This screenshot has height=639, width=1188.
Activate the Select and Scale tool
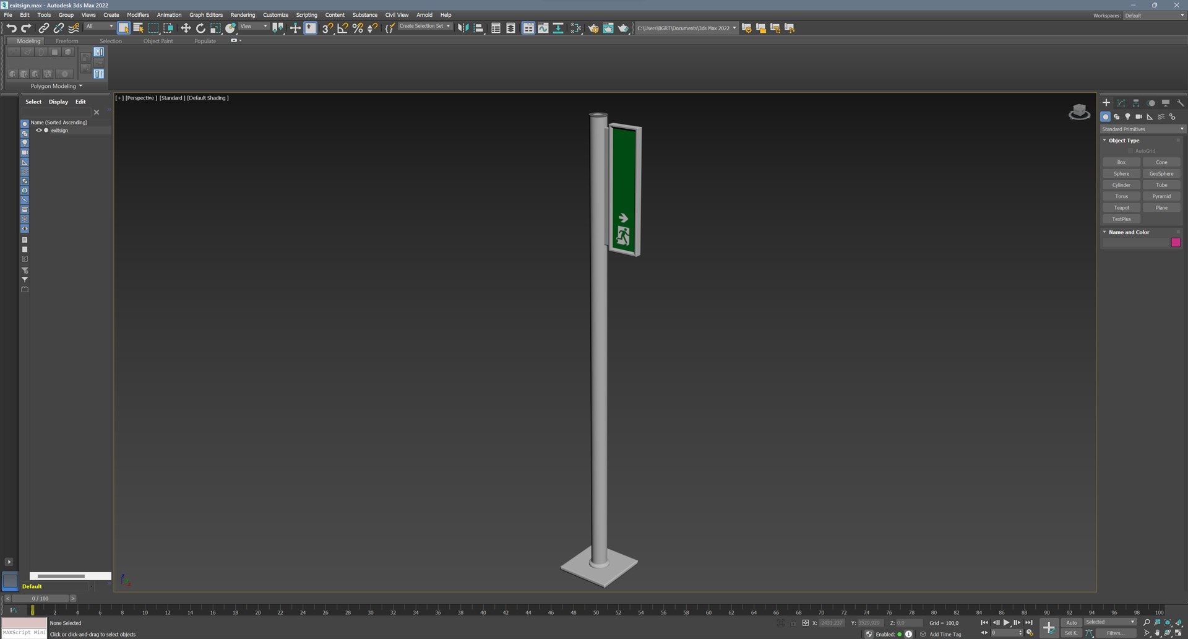click(x=215, y=28)
